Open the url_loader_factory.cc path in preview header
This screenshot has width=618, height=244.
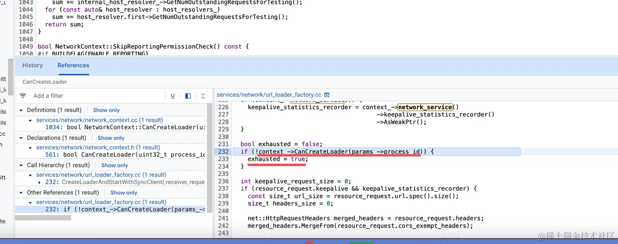click(269, 95)
